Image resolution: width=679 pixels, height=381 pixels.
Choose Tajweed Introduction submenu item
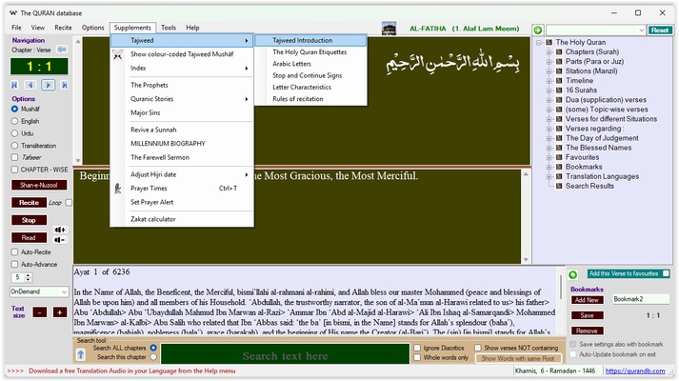point(310,40)
